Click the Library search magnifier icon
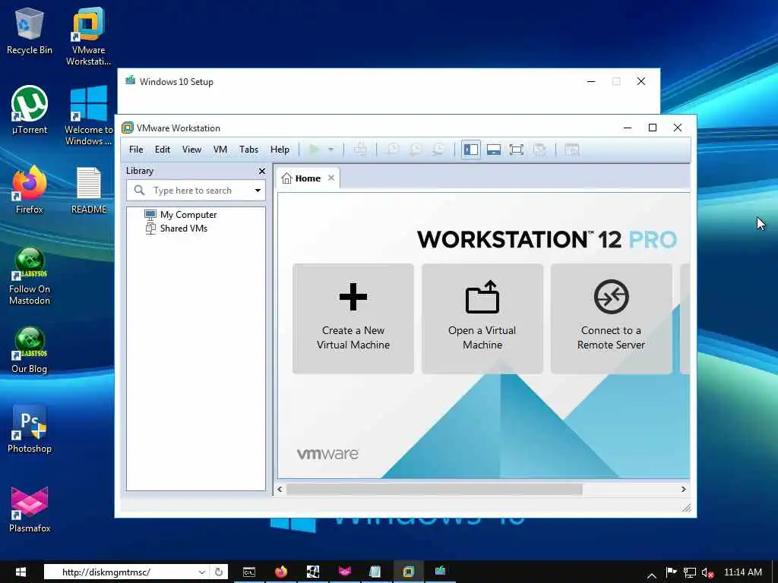The height and width of the screenshot is (583, 778). coord(140,191)
